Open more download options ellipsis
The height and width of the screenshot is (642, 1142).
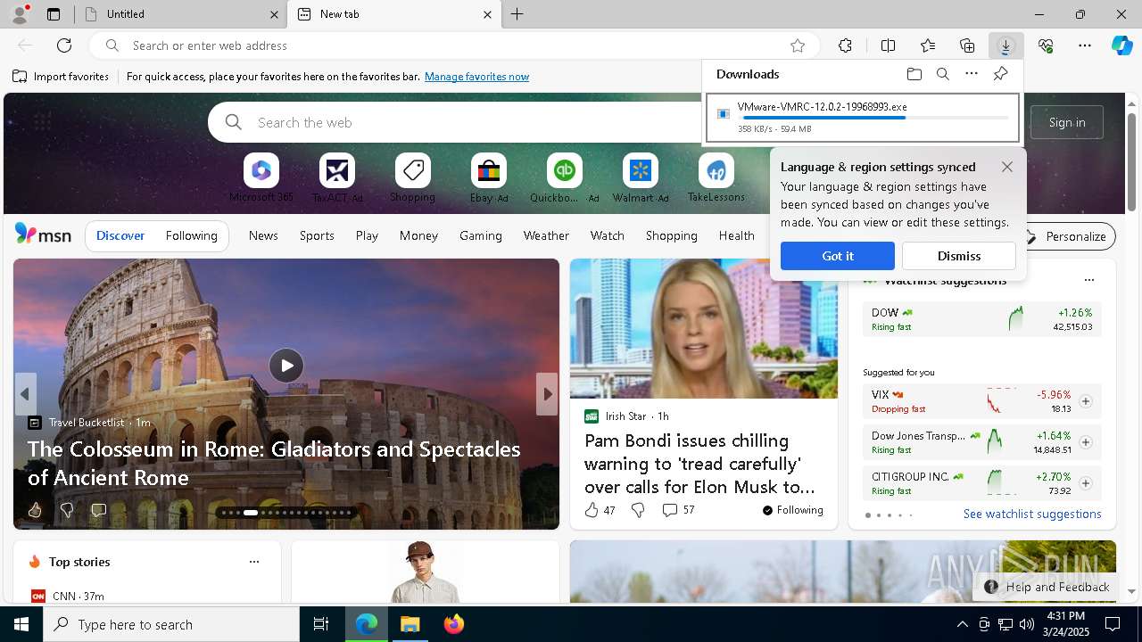pos(972,74)
